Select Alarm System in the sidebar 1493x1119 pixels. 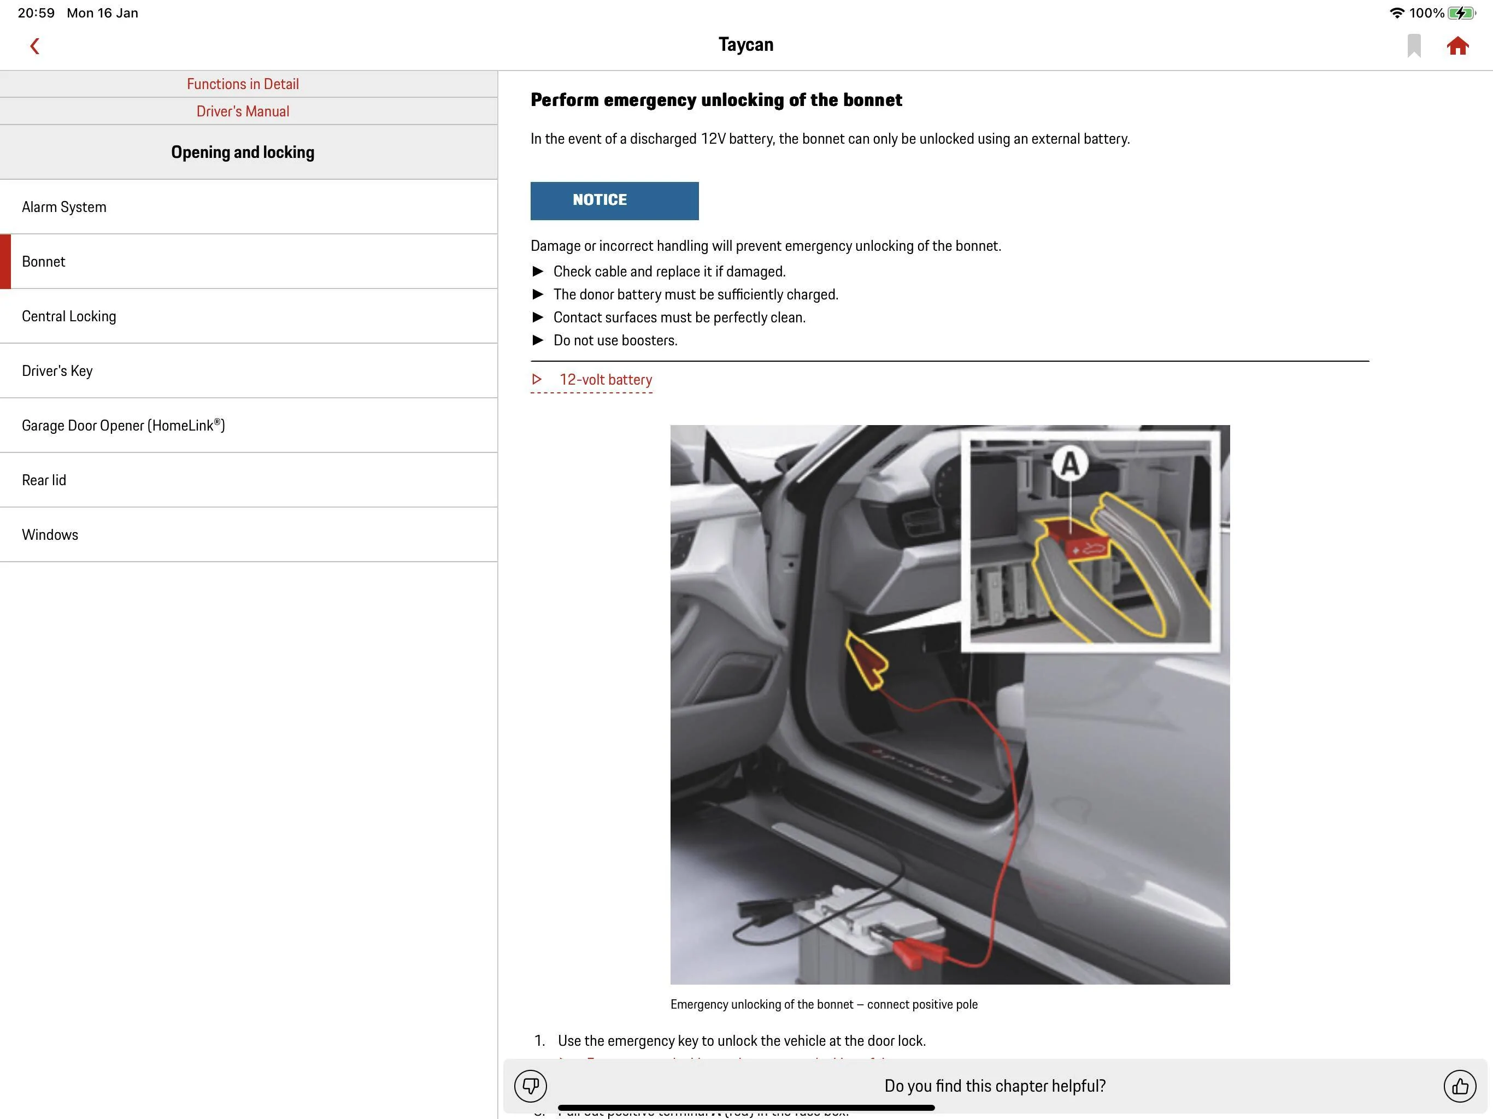[249, 207]
